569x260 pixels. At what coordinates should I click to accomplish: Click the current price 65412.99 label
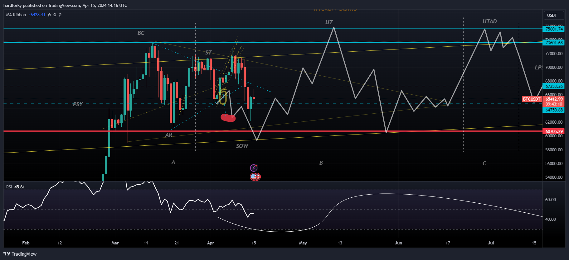(x=554, y=99)
